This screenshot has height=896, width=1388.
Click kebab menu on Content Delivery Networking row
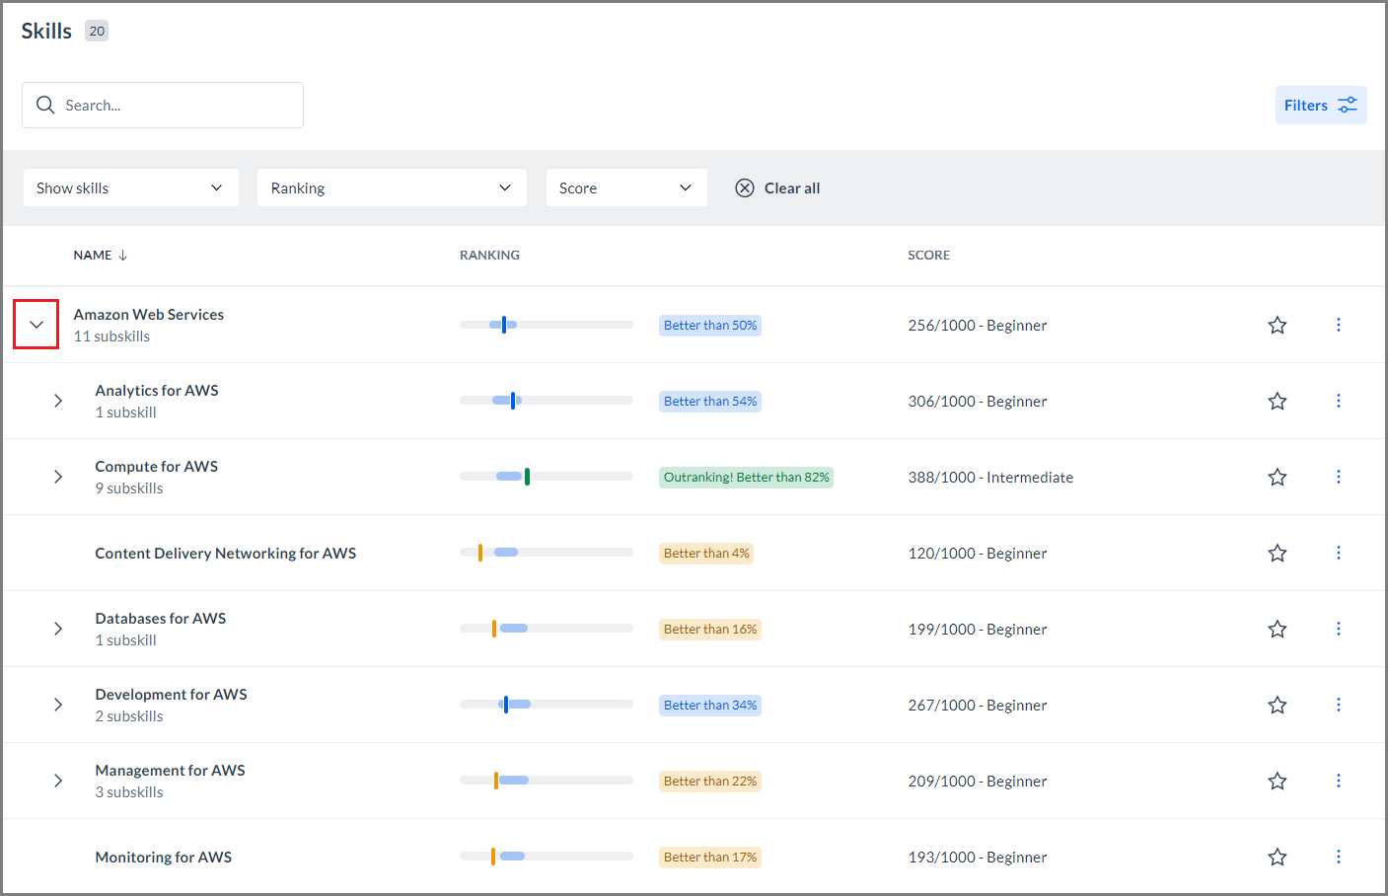point(1338,553)
